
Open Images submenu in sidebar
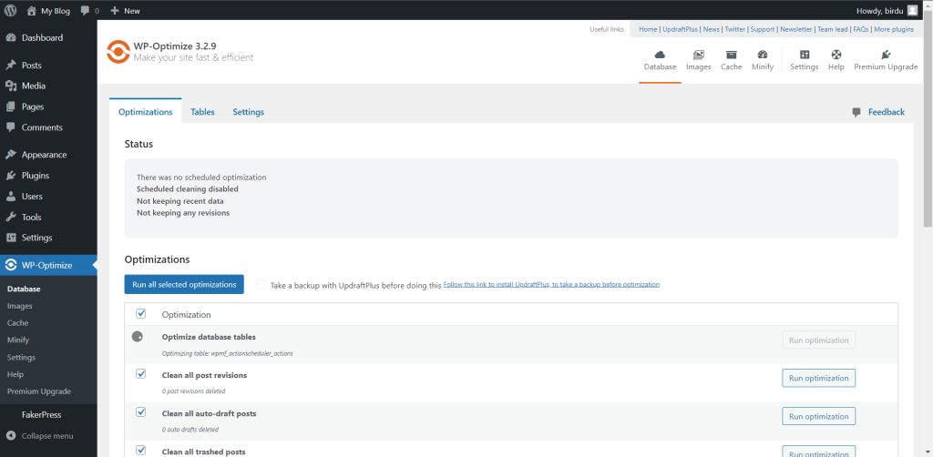(20, 306)
